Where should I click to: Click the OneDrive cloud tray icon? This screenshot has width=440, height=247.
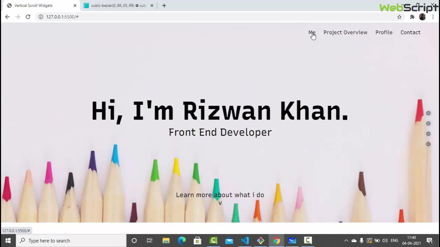coord(354,240)
